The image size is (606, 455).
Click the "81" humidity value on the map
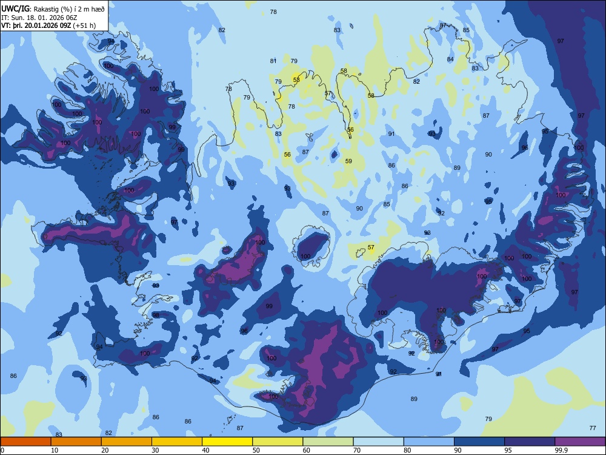[273, 61]
